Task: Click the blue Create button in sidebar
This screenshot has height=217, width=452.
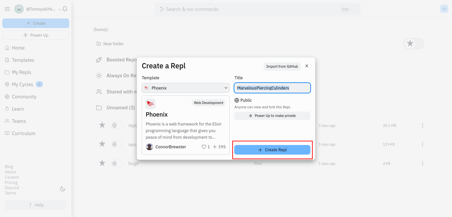Action: point(36,23)
